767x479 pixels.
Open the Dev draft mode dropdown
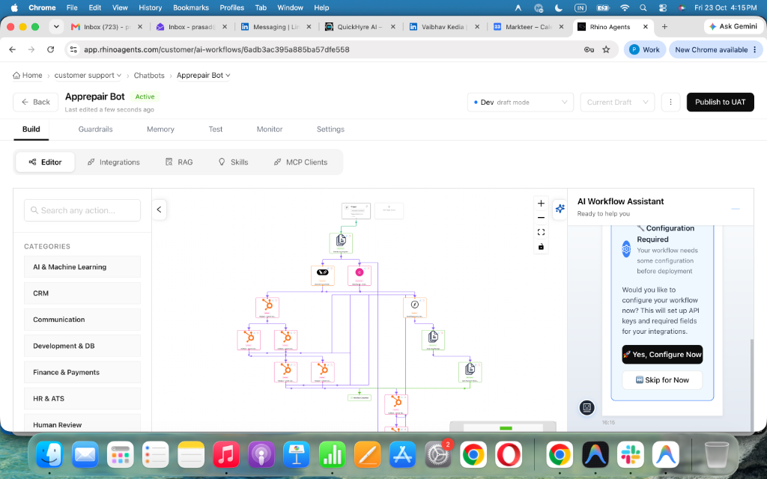pos(521,102)
